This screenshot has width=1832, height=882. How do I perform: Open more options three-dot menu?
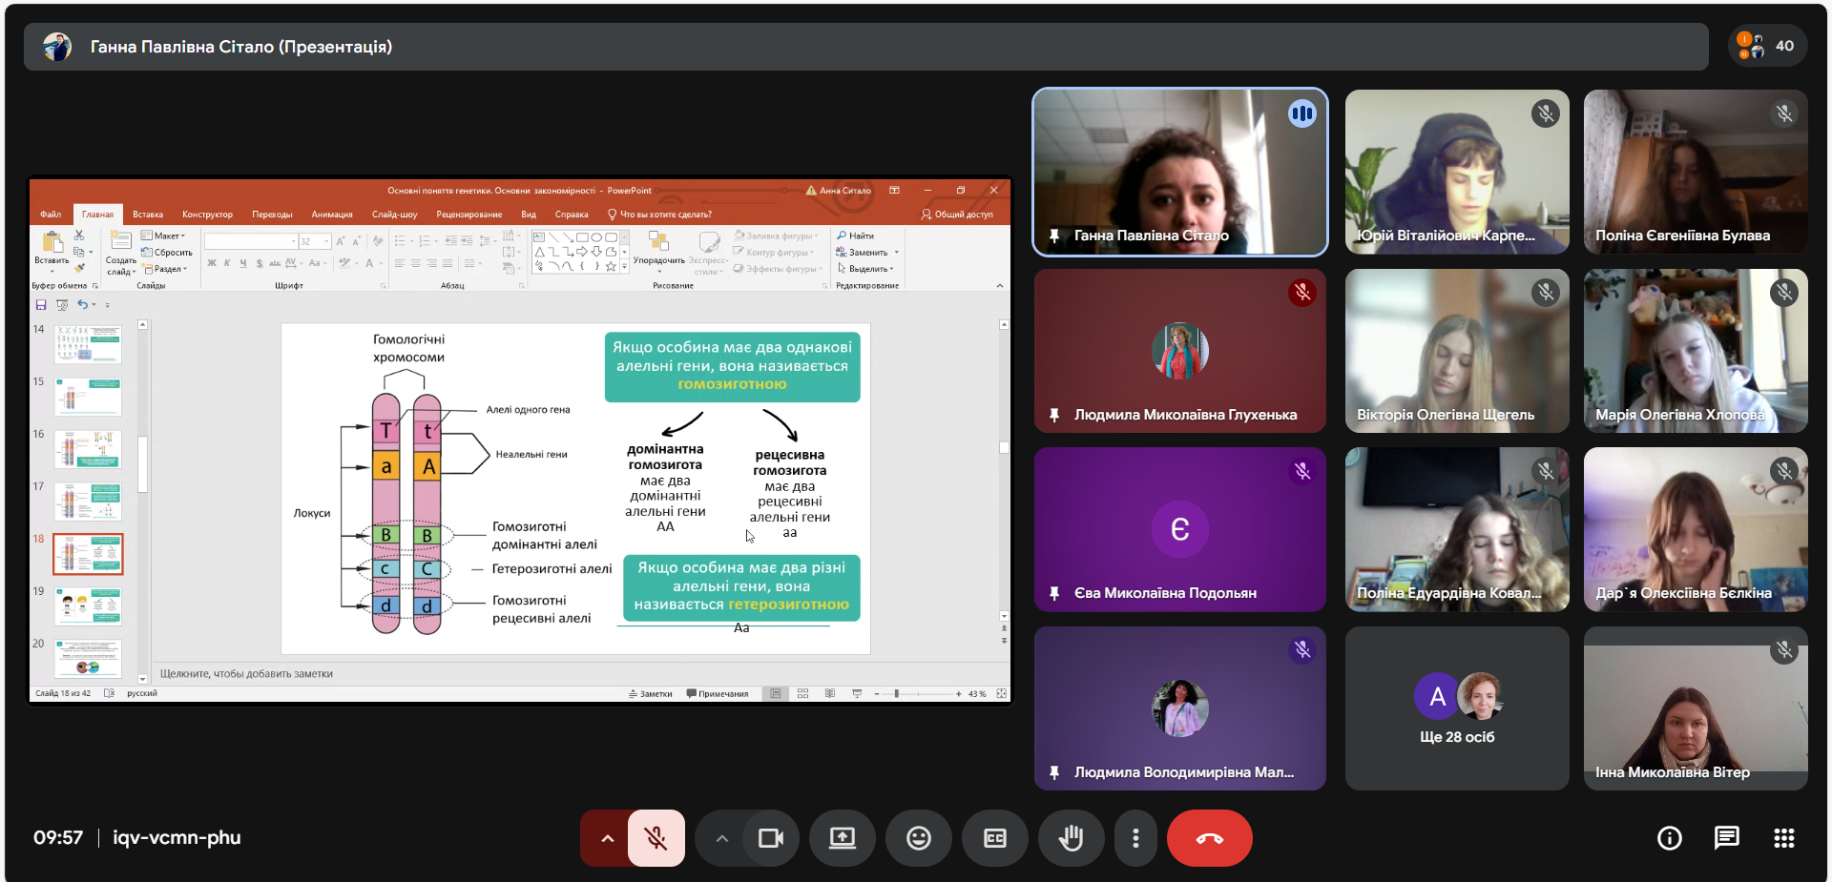point(1135,838)
